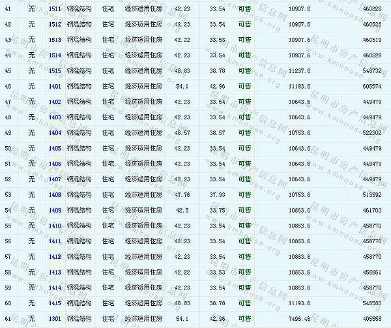391x328 pixels.
Task: View room 1415 link
Action: pos(55,303)
